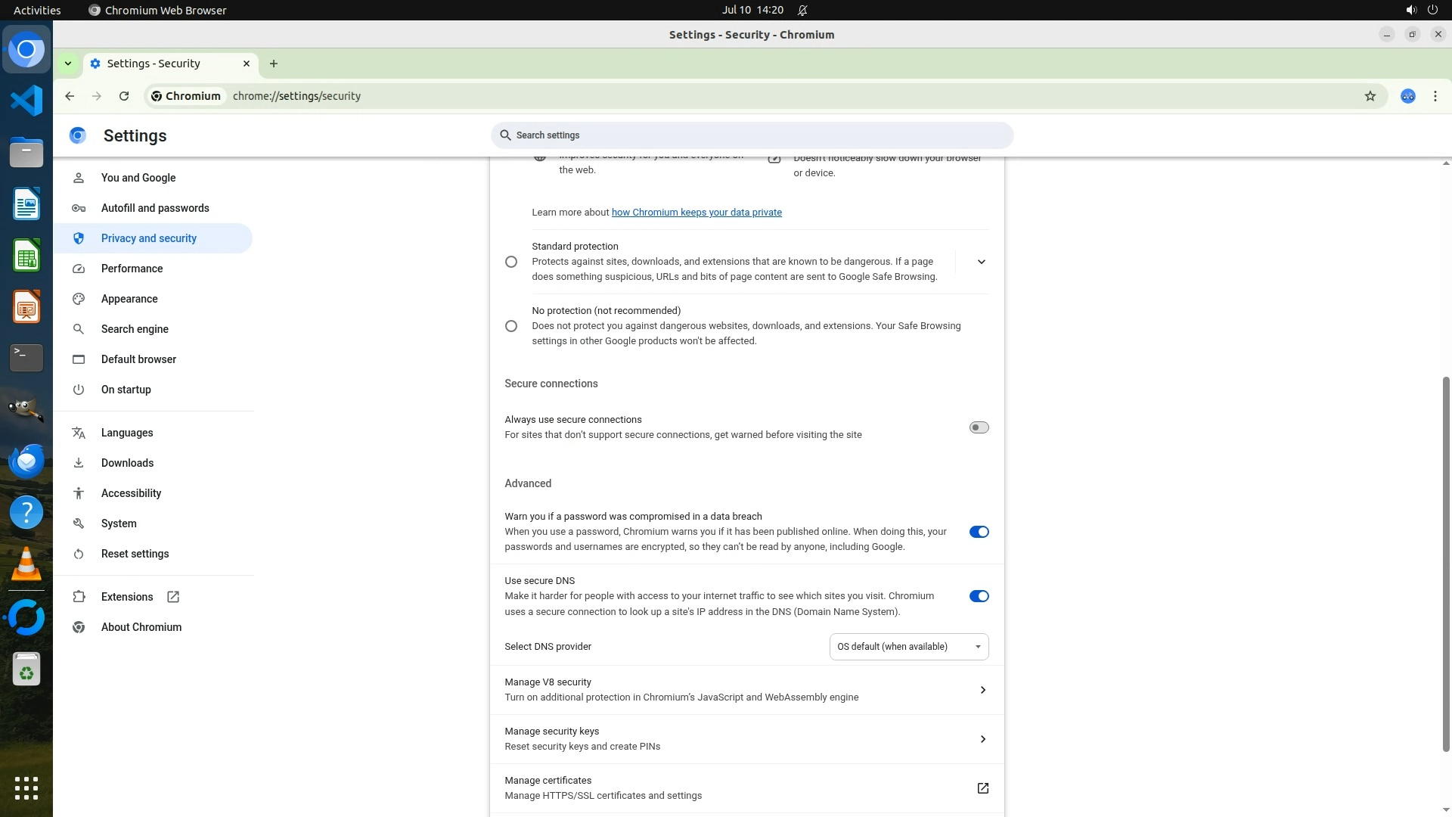Select the Standard protection radio button
The height and width of the screenshot is (817, 1452).
[x=511, y=262]
